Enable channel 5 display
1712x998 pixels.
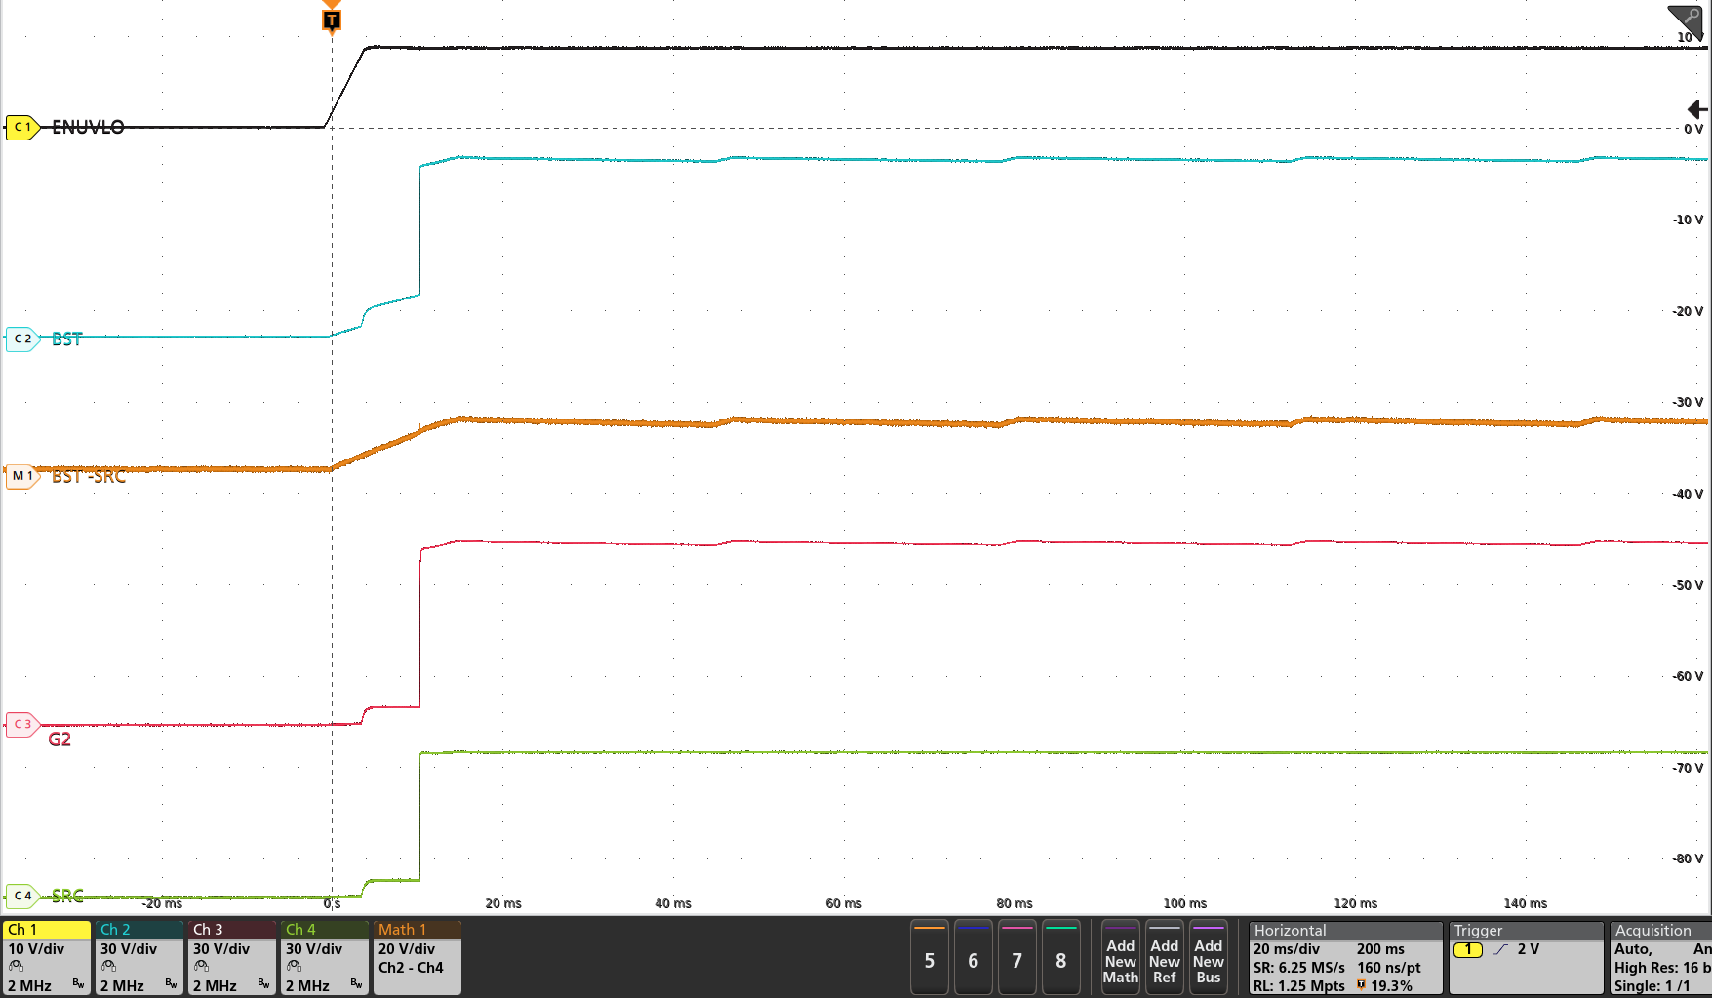point(929,959)
